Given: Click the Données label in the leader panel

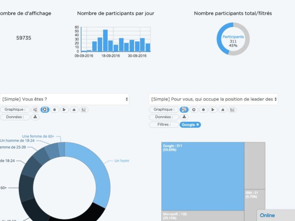Looking at the screenshot, I should tap(164, 117).
